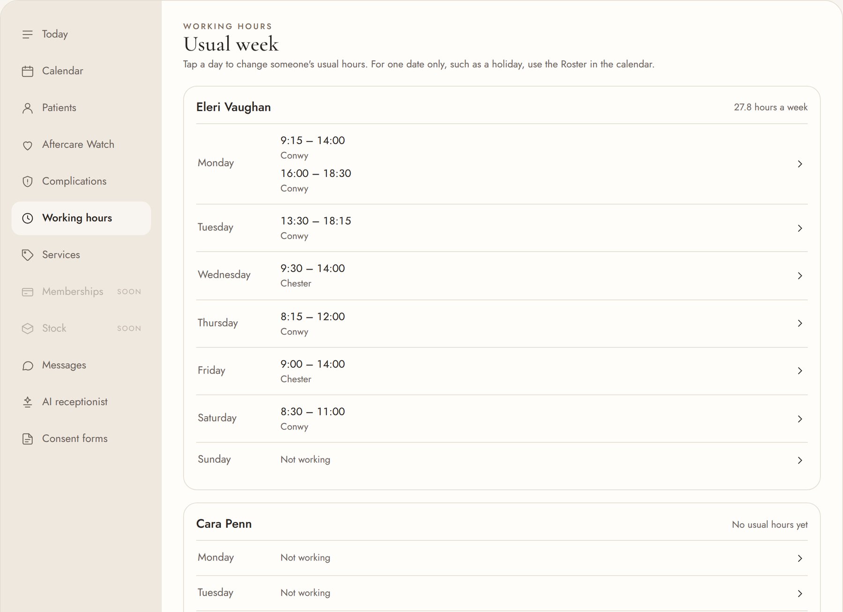Open the Complications section
The image size is (843, 612).
point(81,181)
